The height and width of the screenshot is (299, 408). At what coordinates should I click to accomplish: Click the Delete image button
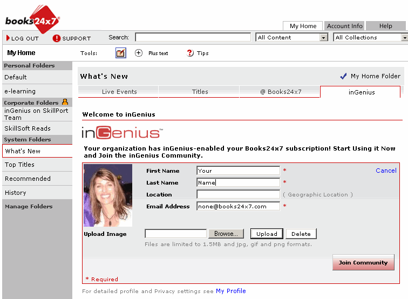[301, 234]
